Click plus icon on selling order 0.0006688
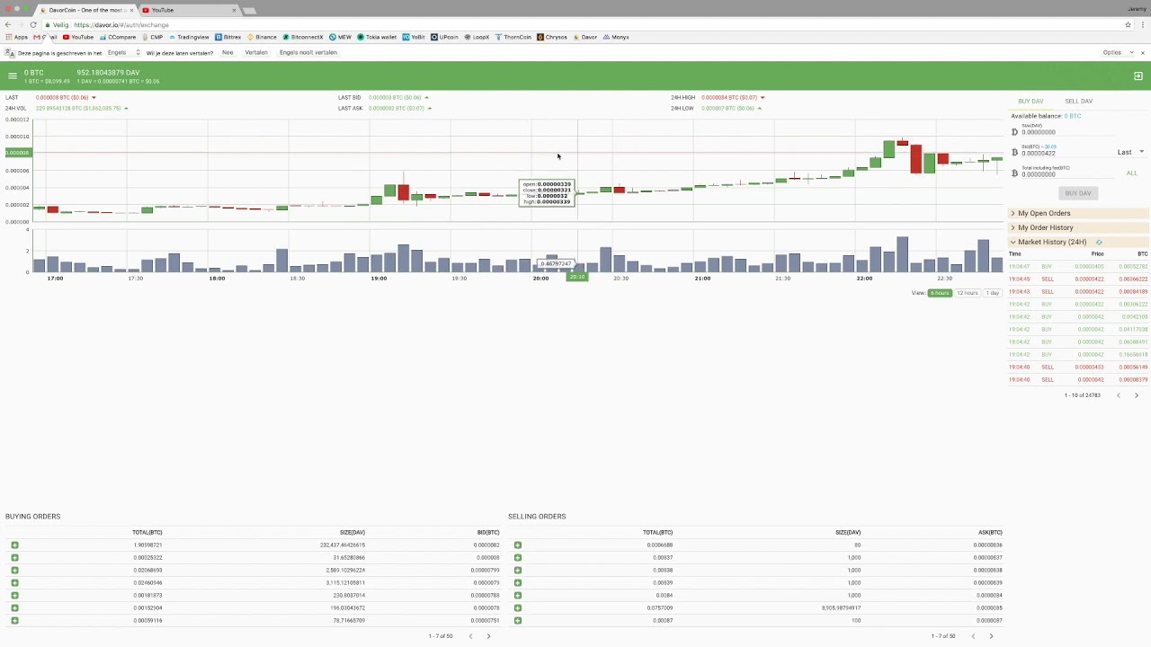Viewport: 1151px width, 647px height. pyautogui.click(x=517, y=545)
